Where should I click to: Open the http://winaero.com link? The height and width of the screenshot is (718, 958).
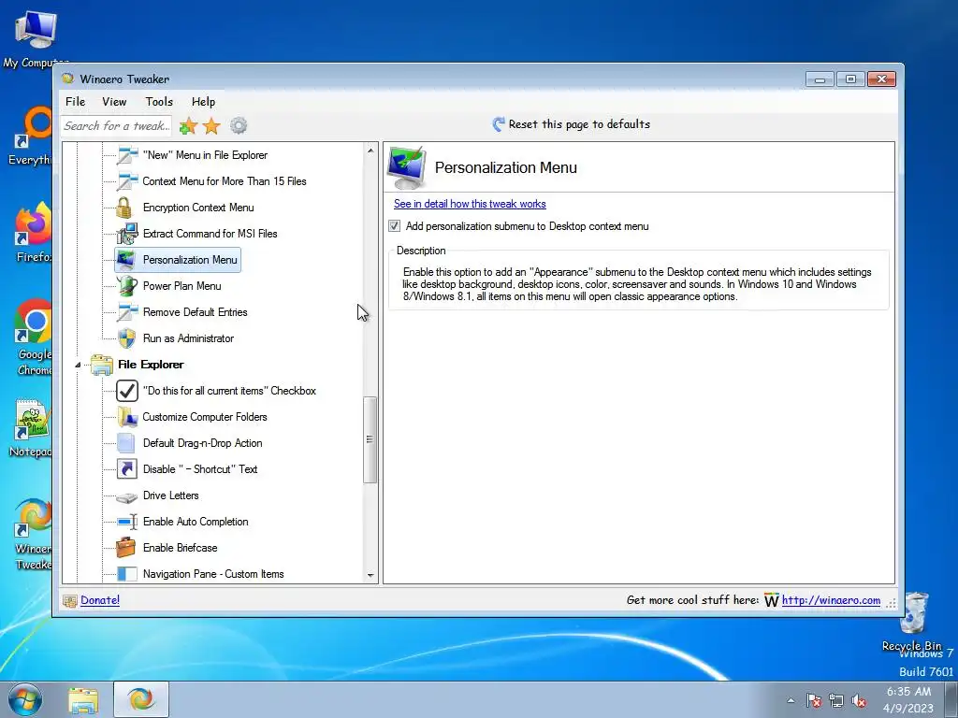(x=831, y=601)
